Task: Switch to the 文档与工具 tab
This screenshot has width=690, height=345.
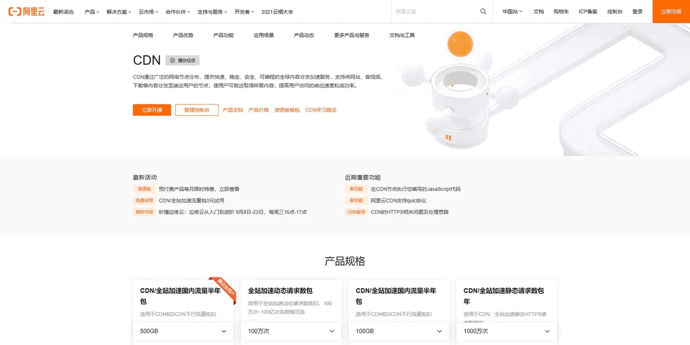Action: click(402, 35)
